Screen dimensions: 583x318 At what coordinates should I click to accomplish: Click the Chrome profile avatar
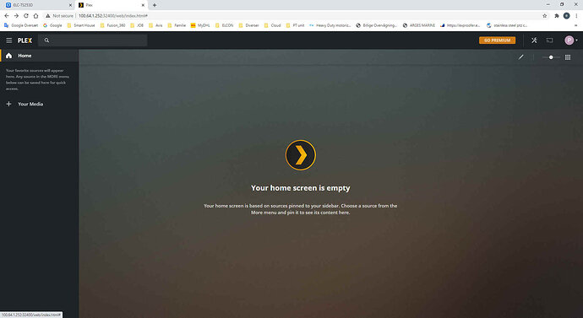(x=566, y=15)
